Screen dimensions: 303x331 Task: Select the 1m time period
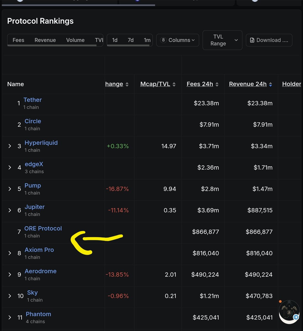coord(147,40)
